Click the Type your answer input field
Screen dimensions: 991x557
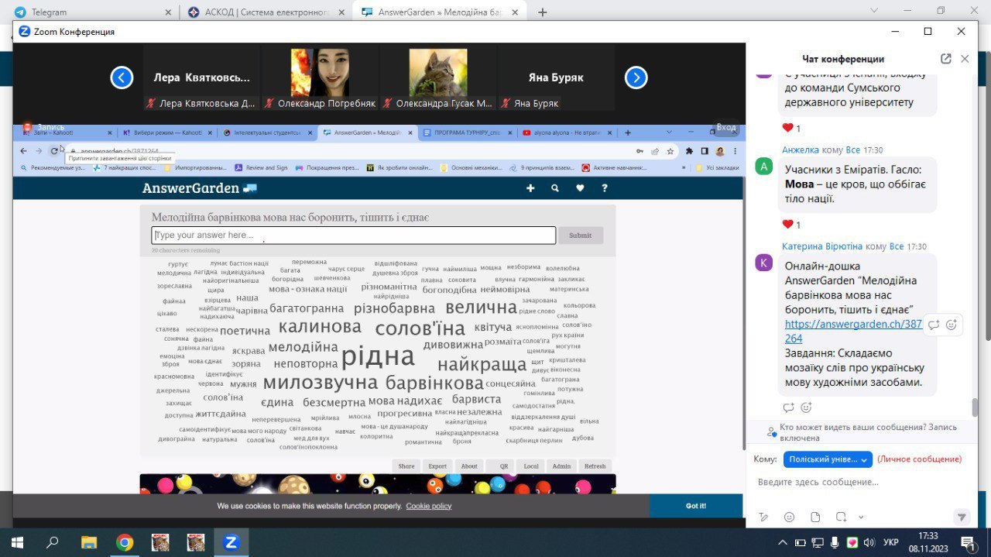354,236
